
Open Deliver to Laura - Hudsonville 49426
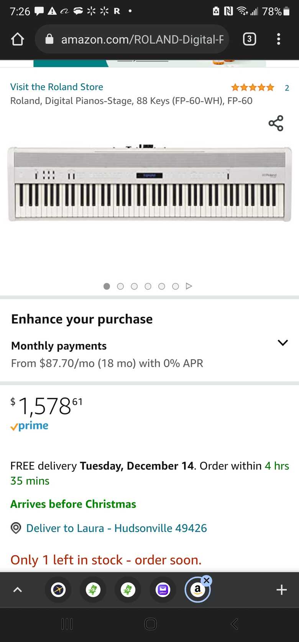point(116,528)
